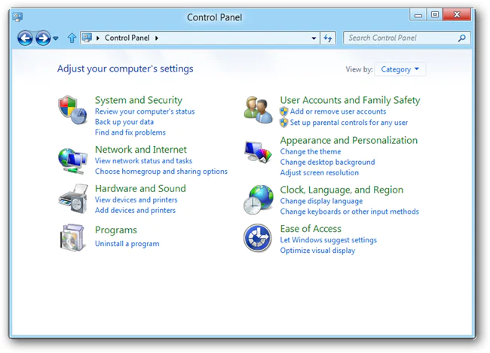The height and width of the screenshot is (353, 490).
Task: Open Change the theme
Action: click(x=311, y=152)
